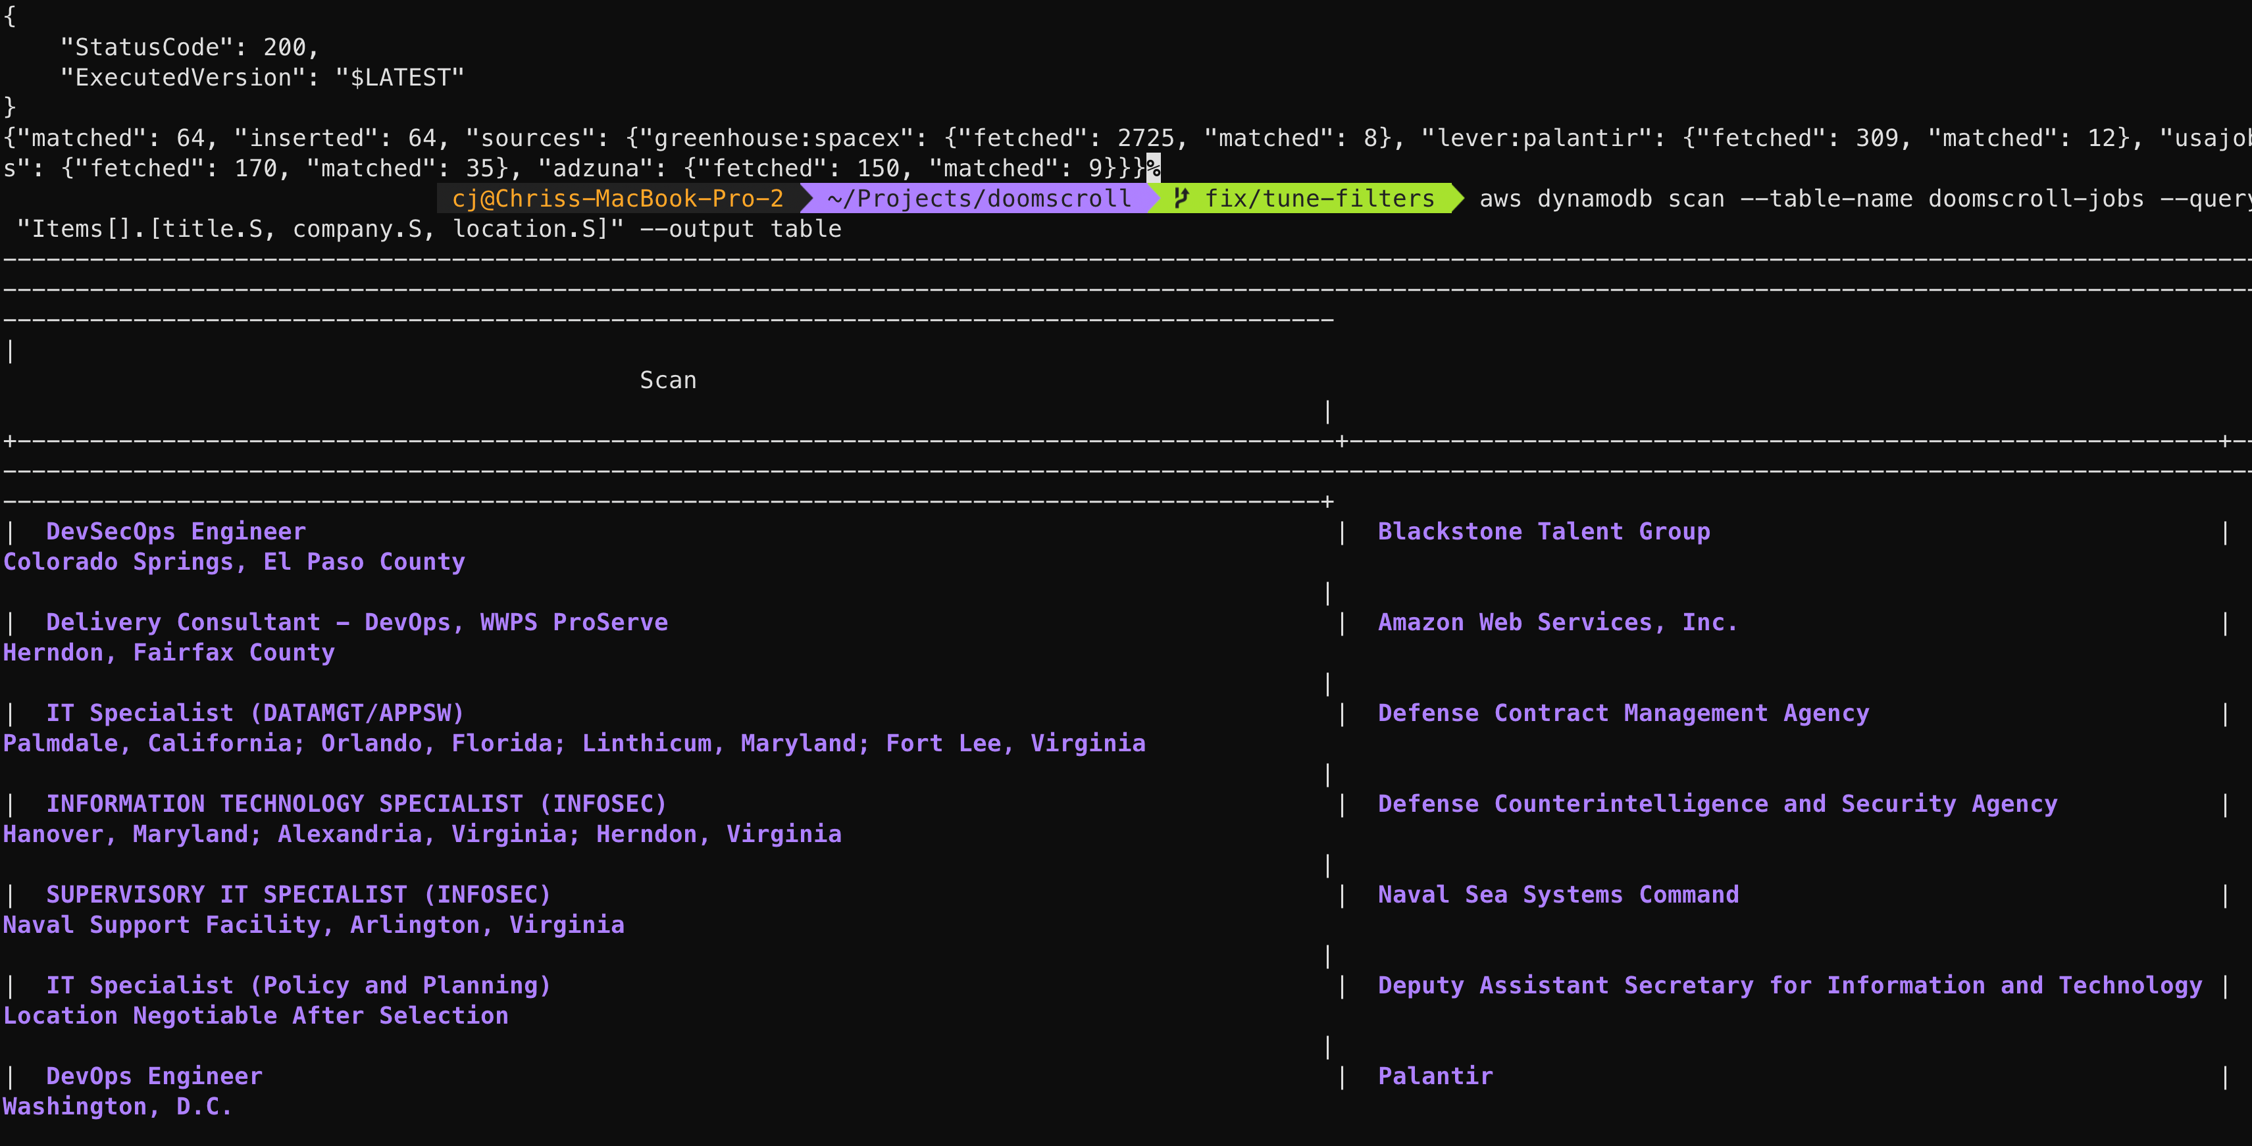Click the highlighted % end-of-output marker

click(x=1153, y=168)
